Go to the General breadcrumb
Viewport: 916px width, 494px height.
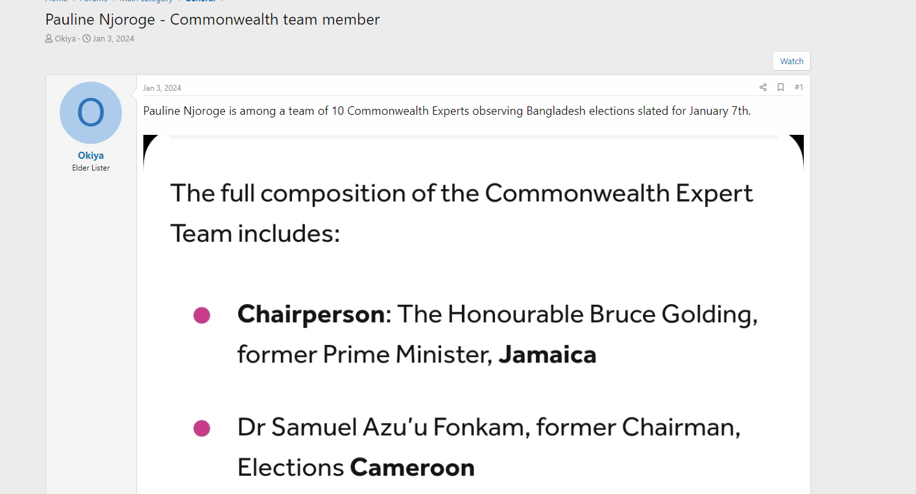tap(200, 1)
